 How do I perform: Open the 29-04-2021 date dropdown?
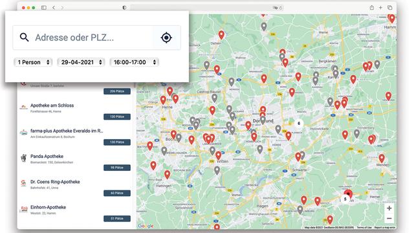(x=81, y=62)
